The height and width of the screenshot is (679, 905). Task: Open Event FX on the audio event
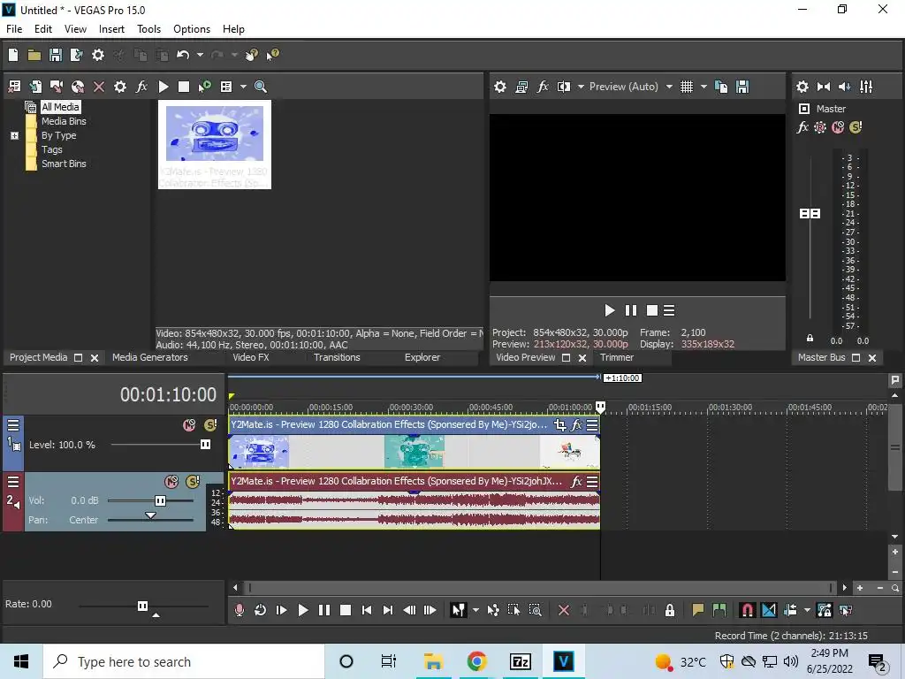pyautogui.click(x=576, y=482)
